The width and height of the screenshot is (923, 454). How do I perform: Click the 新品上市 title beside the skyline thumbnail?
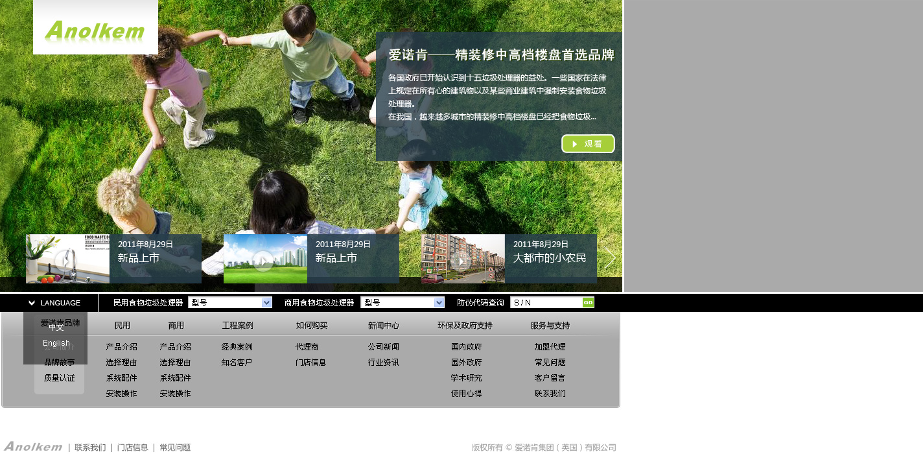point(336,258)
